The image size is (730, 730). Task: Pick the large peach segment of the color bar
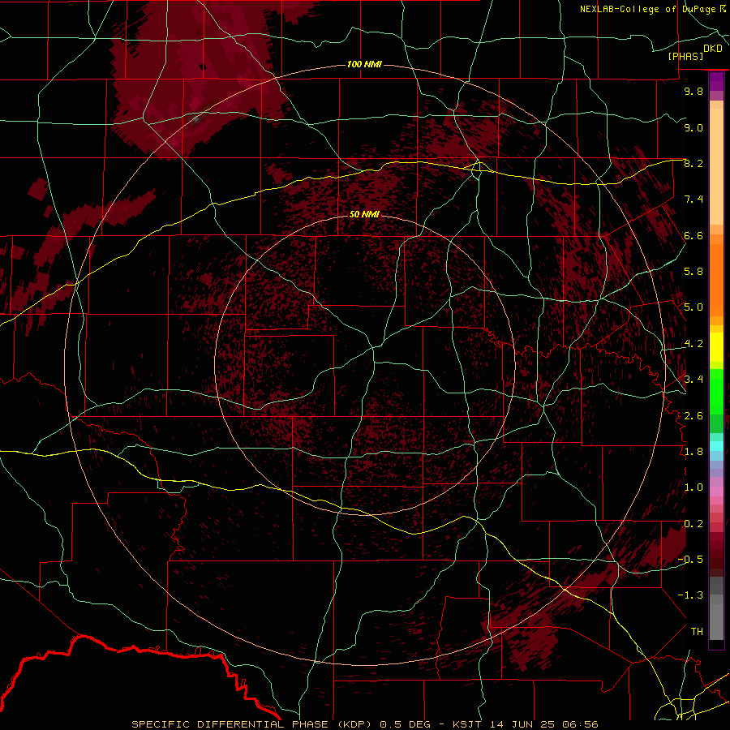pos(716,167)
